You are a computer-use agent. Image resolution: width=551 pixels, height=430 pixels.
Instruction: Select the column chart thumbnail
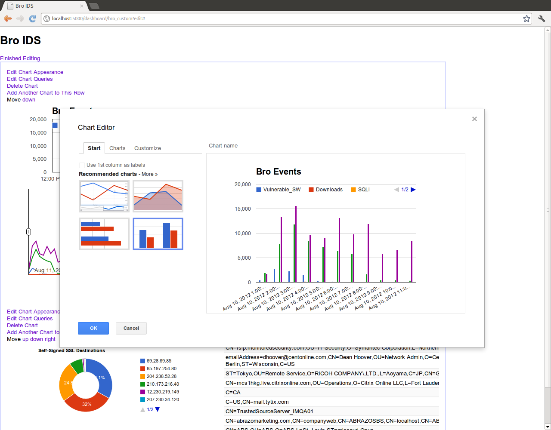click(x=158, y=233)
